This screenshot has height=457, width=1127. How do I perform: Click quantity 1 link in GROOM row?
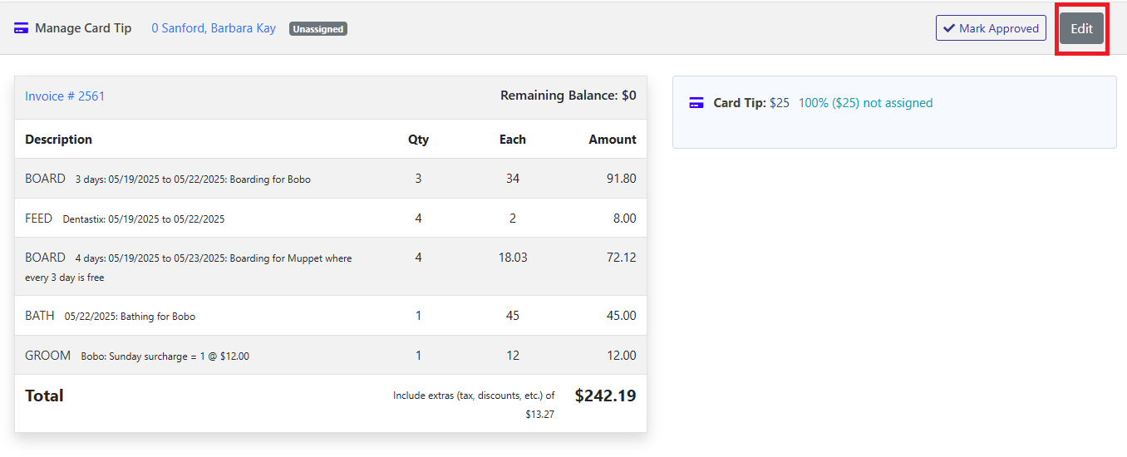[418, 356]
